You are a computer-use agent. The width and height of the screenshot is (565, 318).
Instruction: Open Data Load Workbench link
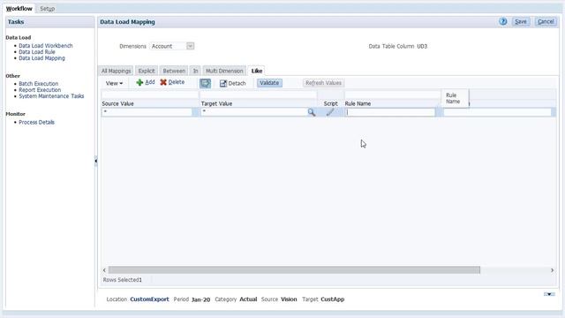click(x=46, y=46)
